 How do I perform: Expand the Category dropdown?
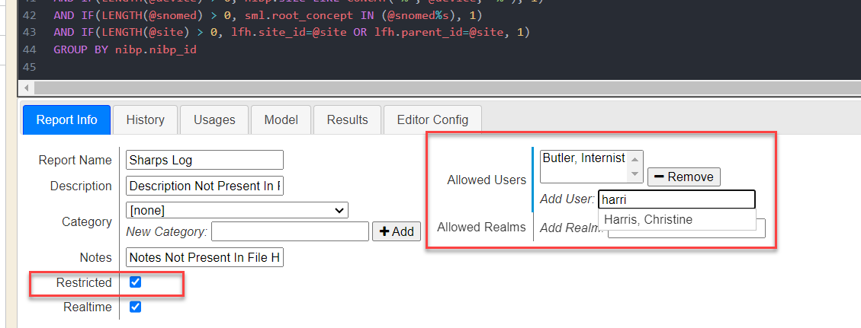click(x=236, y=210)
